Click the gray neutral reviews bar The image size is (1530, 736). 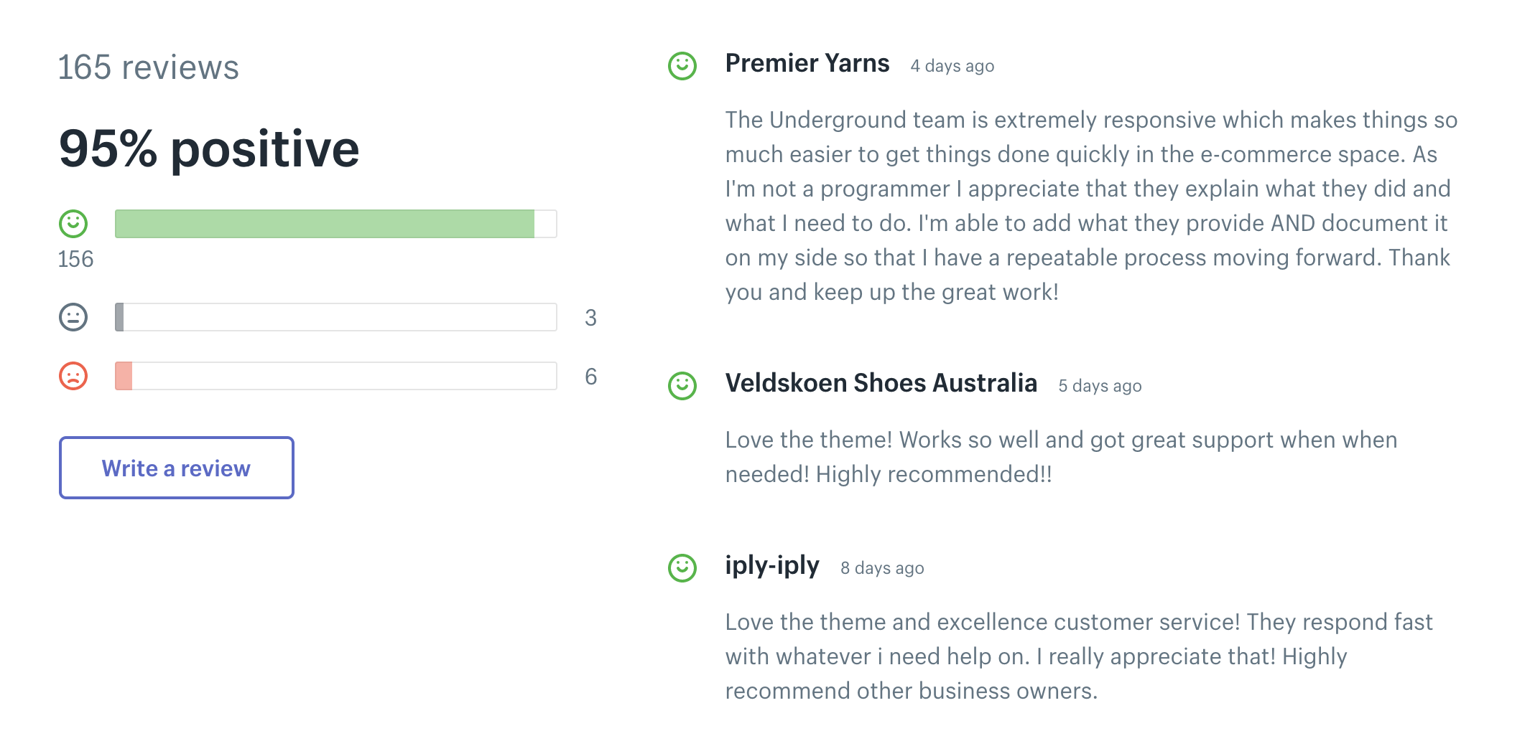(x=335, y=317)
